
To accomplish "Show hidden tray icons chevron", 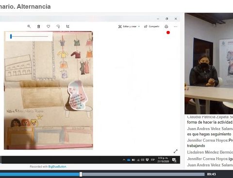I will (124, 160).
